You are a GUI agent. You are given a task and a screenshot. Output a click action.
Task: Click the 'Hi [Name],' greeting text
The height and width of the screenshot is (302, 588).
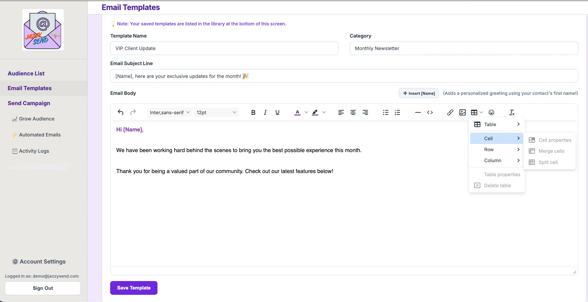tap(130, 130)
